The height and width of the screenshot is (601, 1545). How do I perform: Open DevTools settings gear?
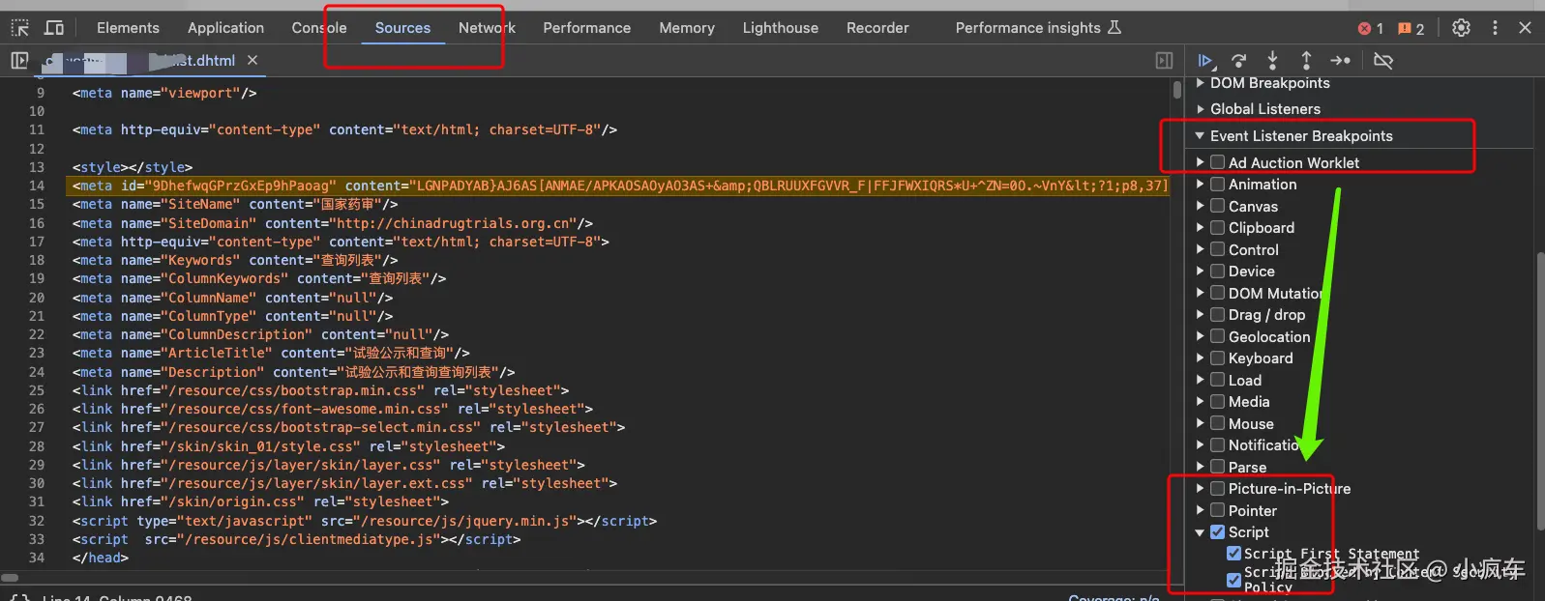pos(1461,28)
